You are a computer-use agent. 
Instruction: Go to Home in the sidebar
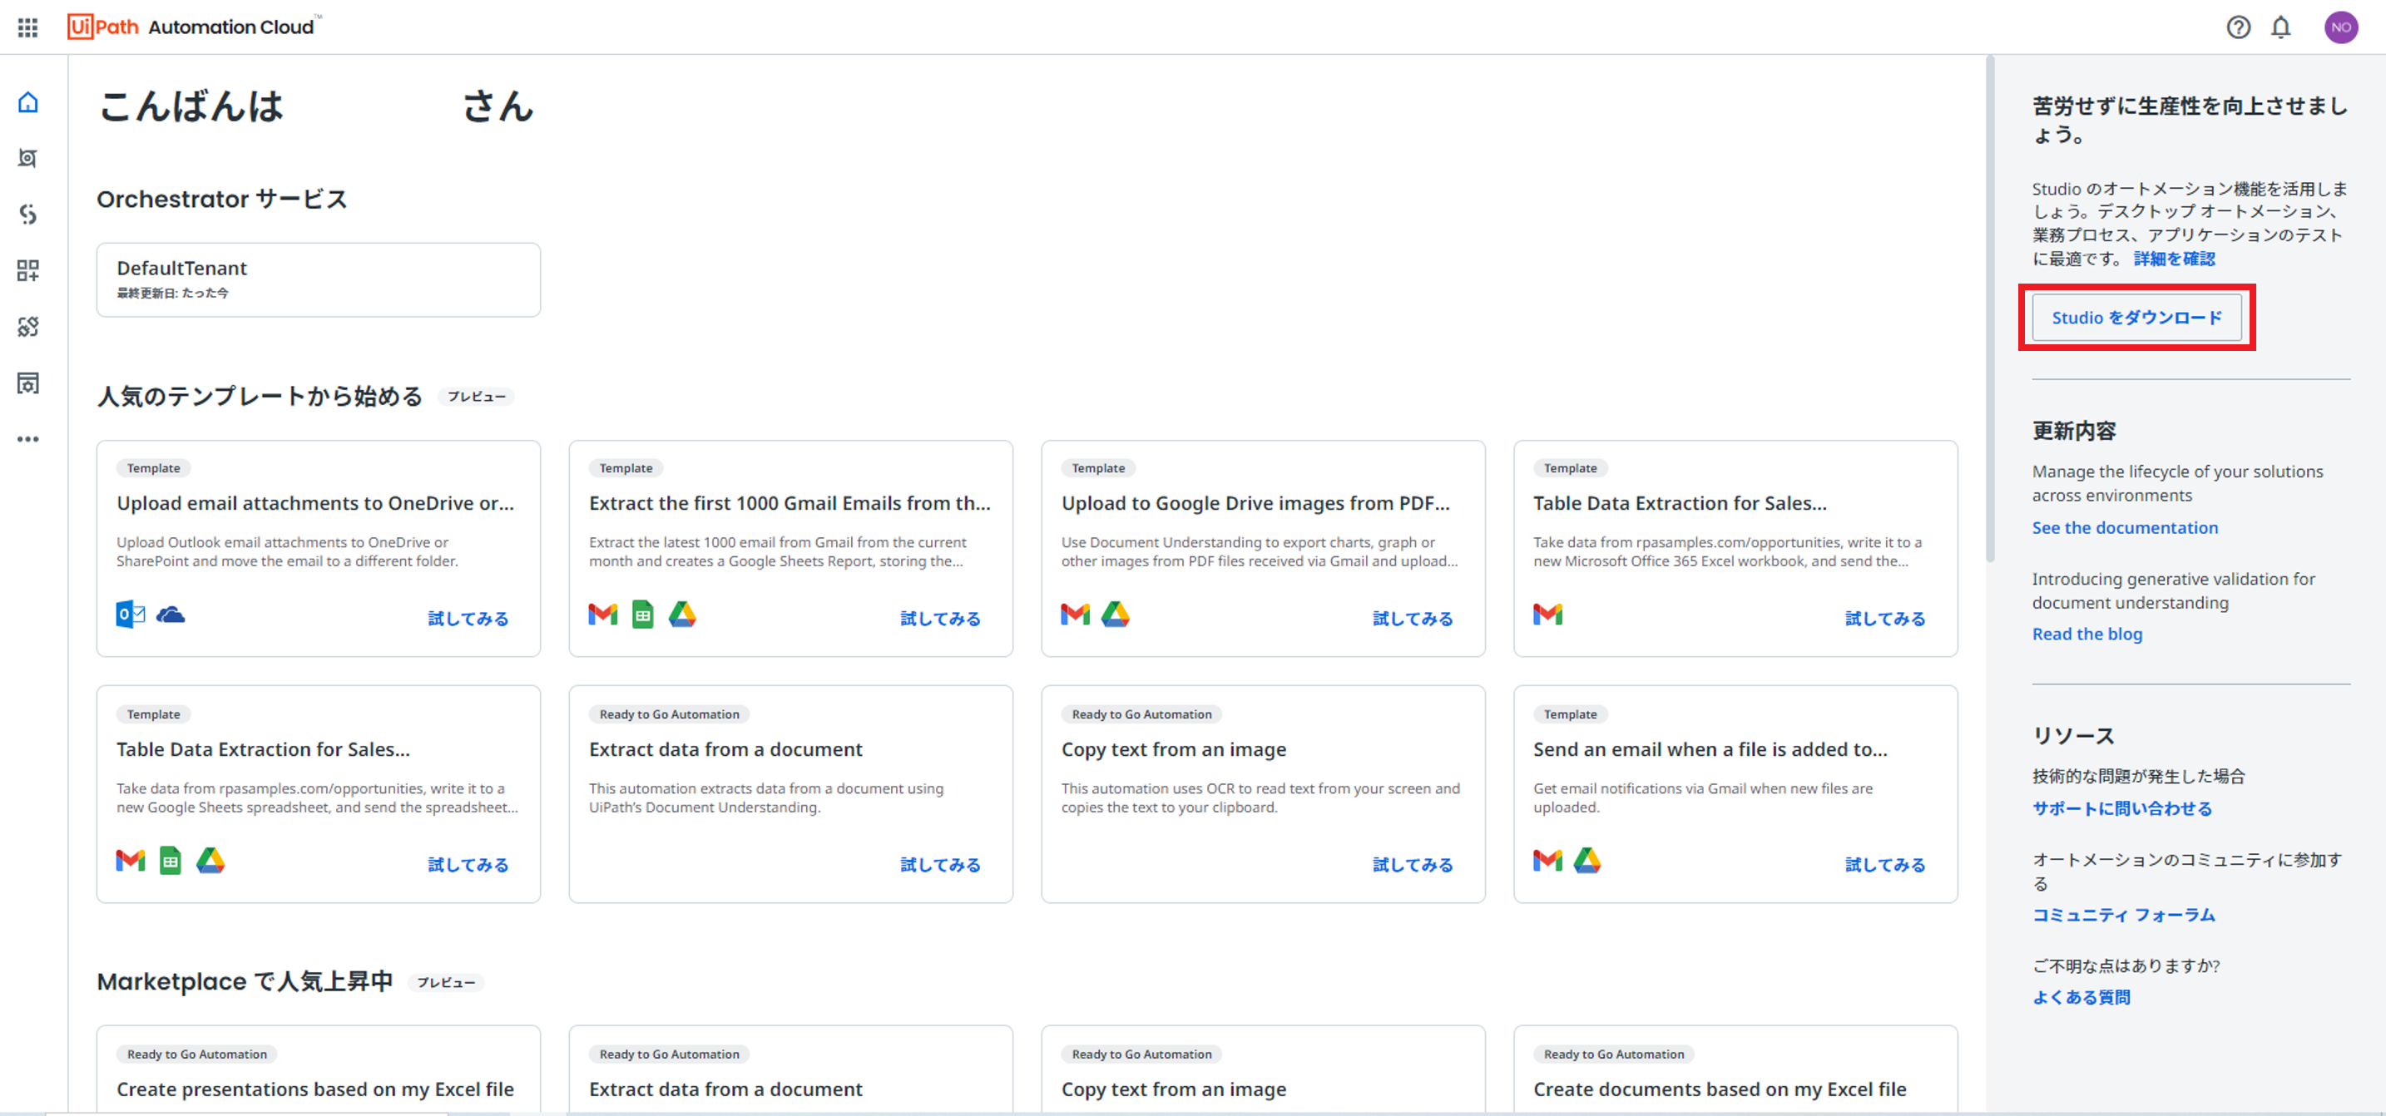tap(29, 102)
